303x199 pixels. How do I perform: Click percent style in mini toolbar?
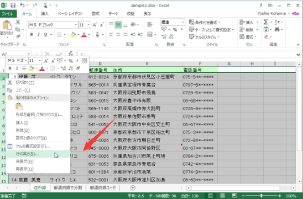pos(71,61)
